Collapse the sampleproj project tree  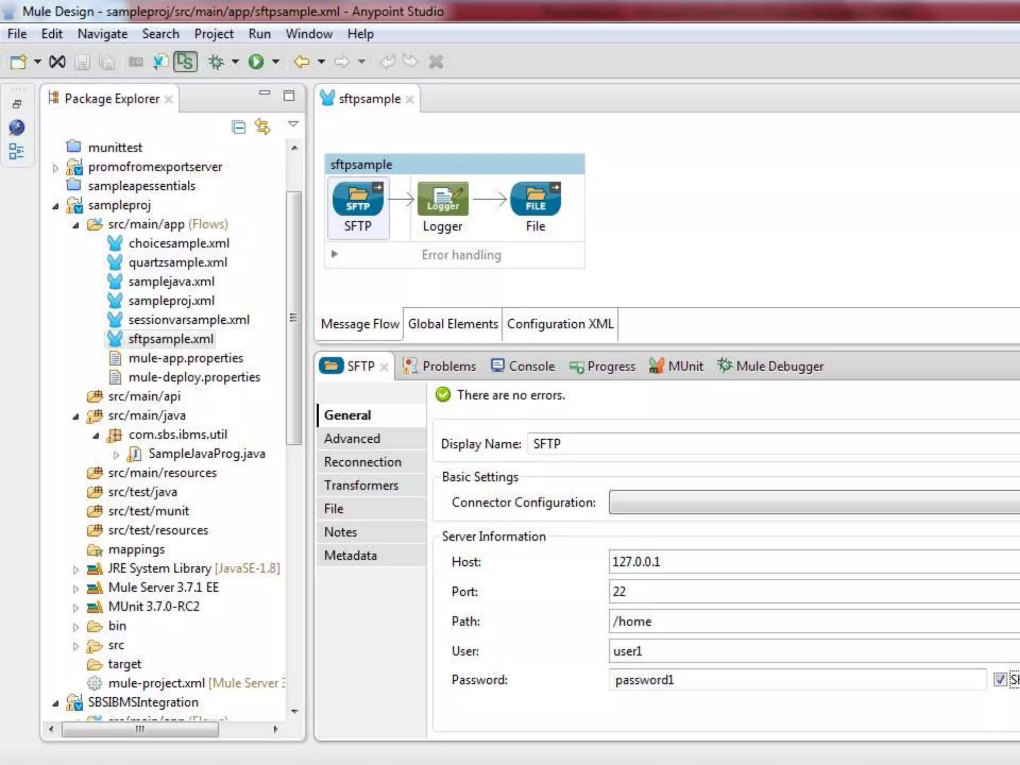click(56, 206)
